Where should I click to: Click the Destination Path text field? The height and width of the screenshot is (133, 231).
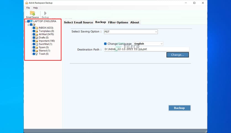click(146, 49)
